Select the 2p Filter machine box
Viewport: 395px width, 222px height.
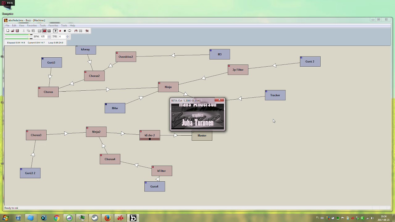pyautogui.click(x=238, y=70)
